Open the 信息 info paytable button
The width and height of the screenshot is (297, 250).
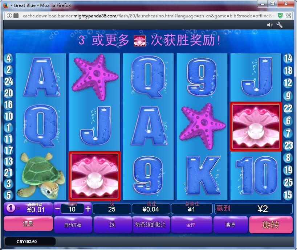pyautogui.click(x=28, y=224)
